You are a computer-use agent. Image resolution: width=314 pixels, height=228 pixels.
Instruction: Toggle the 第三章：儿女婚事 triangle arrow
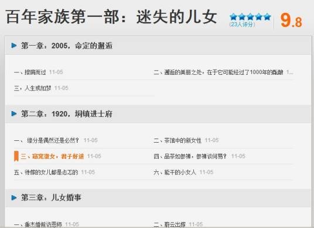click(x=14, y=198)
